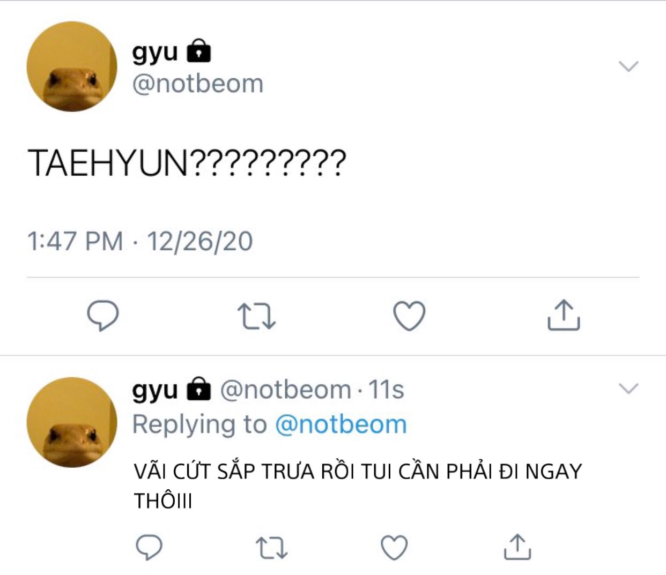Click the gyu display name on main tweet

point(154,52)
